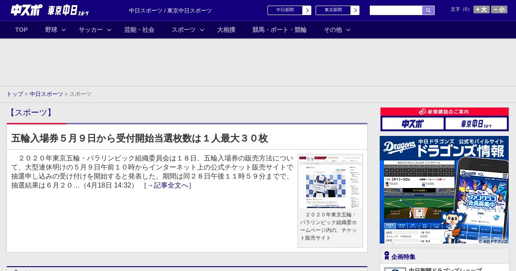This screenshot has width=516, height=271.
Task: Click 中日スポーツ breadcrumb link
Action: (x=46, y=94)
